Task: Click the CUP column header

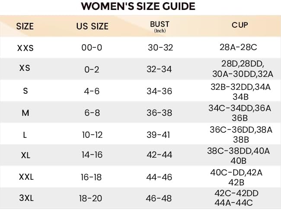Action: (240, 25)
